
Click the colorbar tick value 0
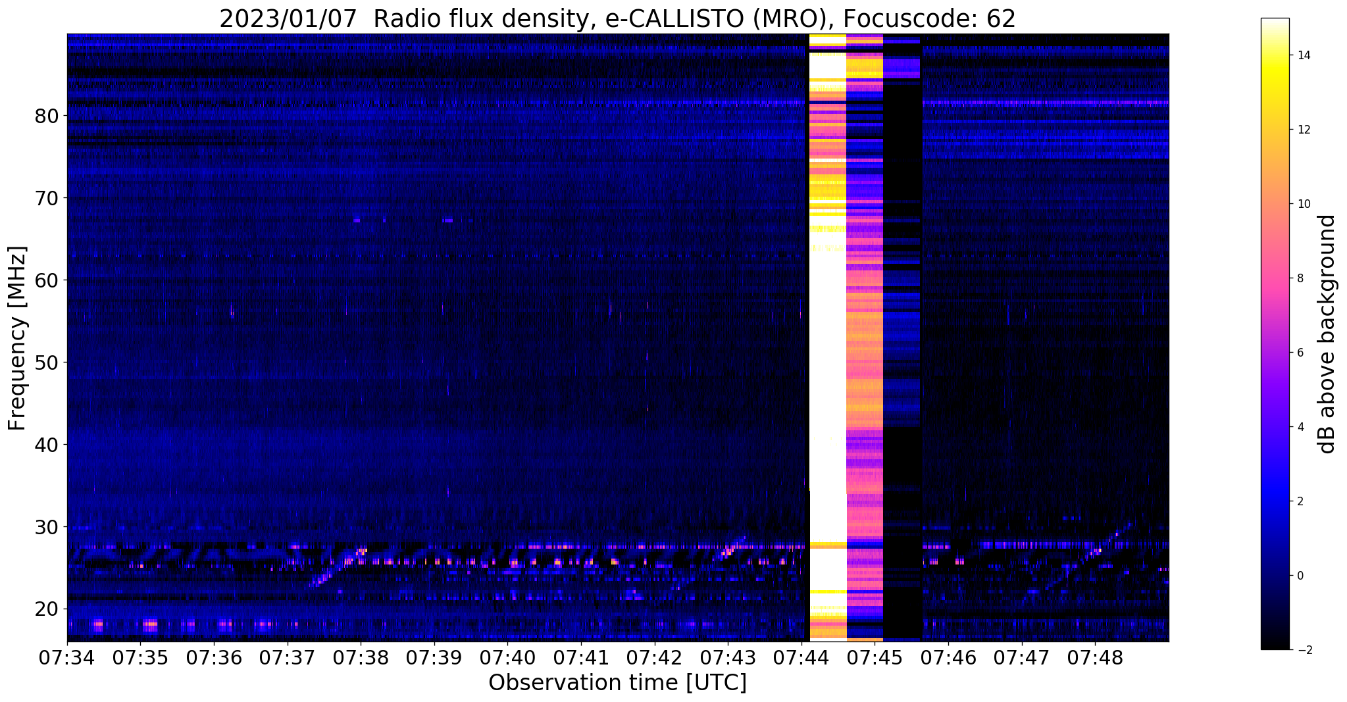pyautogui.click(x=1300, y=576)
